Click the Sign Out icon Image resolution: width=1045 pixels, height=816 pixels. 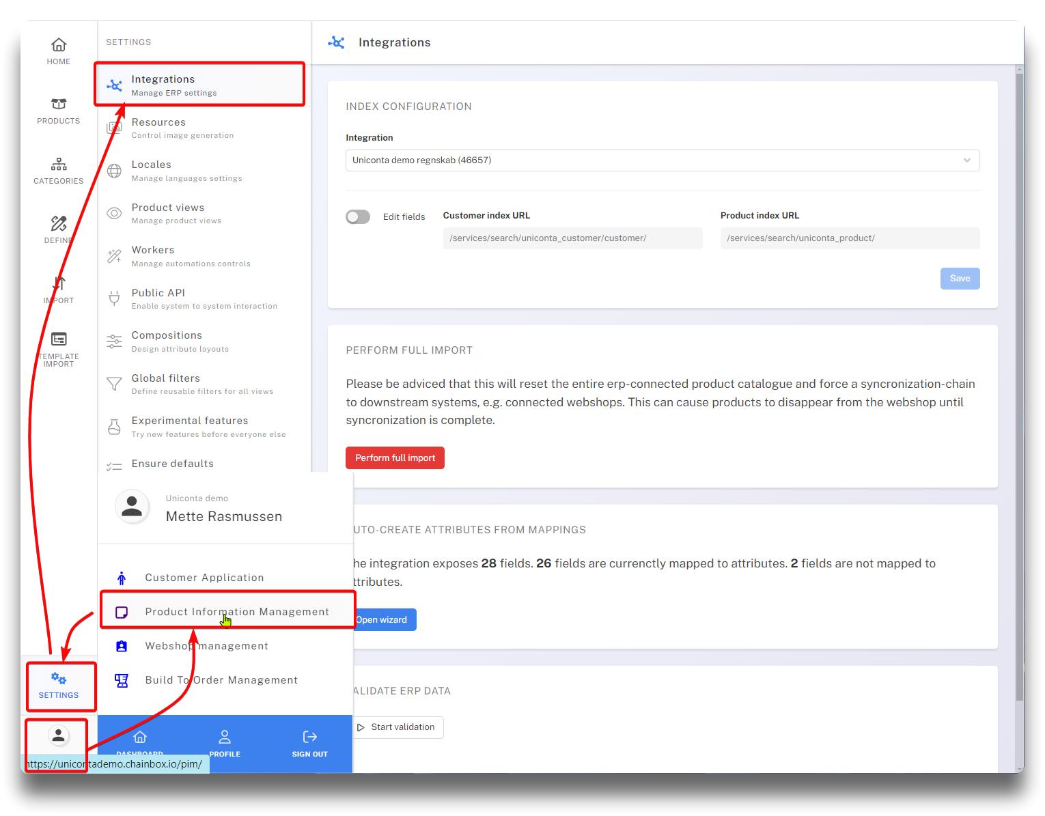click(x=309, y=737)
